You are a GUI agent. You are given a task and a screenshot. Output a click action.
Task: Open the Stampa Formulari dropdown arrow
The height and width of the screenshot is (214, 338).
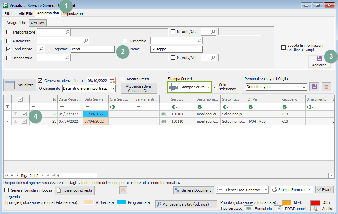click(310, 190)
